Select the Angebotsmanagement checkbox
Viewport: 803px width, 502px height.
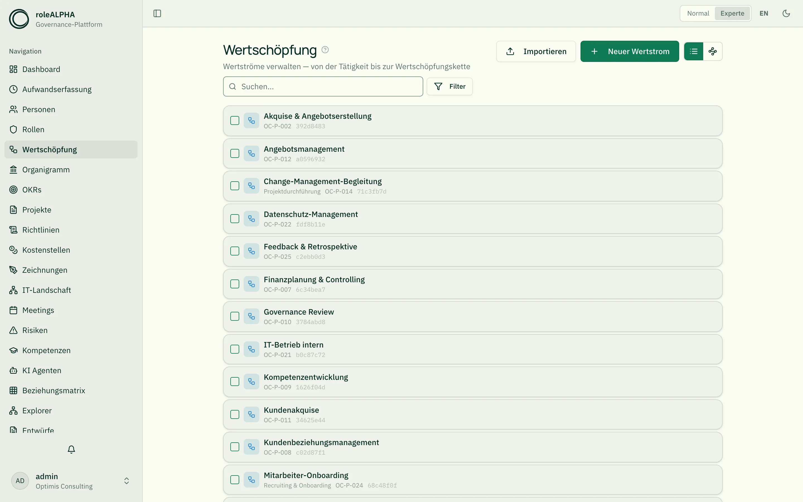235,153
